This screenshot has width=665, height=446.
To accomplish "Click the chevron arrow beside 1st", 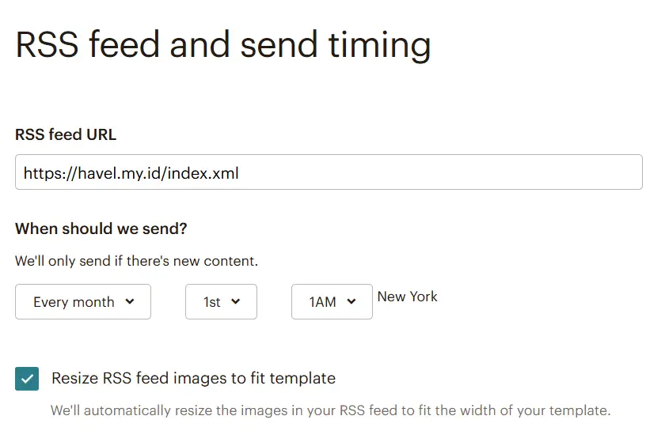I will [236, 301].
